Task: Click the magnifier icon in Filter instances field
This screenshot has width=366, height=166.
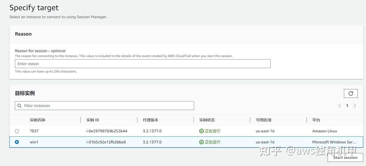Action: (x=19, y=106)
